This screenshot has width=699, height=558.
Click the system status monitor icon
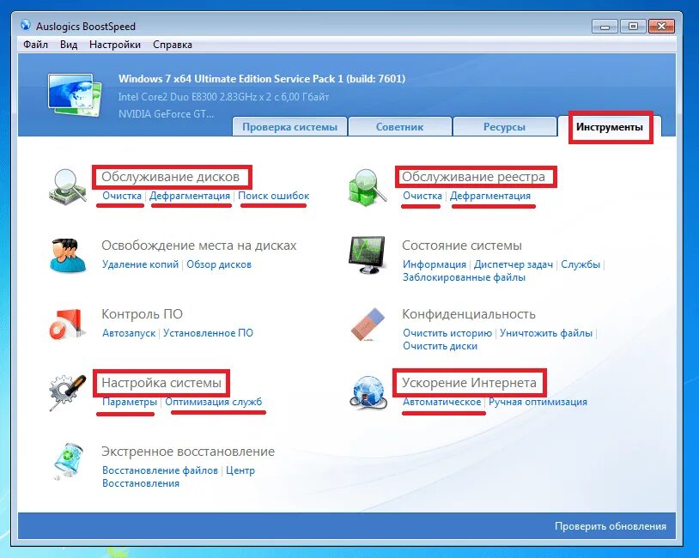tap(367, 255)
